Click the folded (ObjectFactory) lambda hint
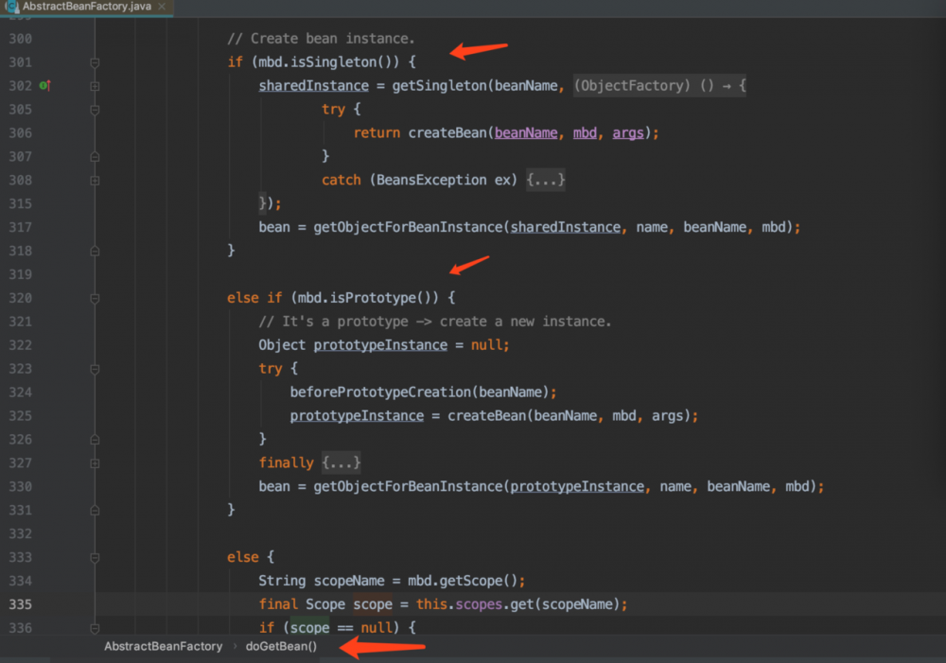Viewport: 946px width, 663px height. (x=659, y=86)
